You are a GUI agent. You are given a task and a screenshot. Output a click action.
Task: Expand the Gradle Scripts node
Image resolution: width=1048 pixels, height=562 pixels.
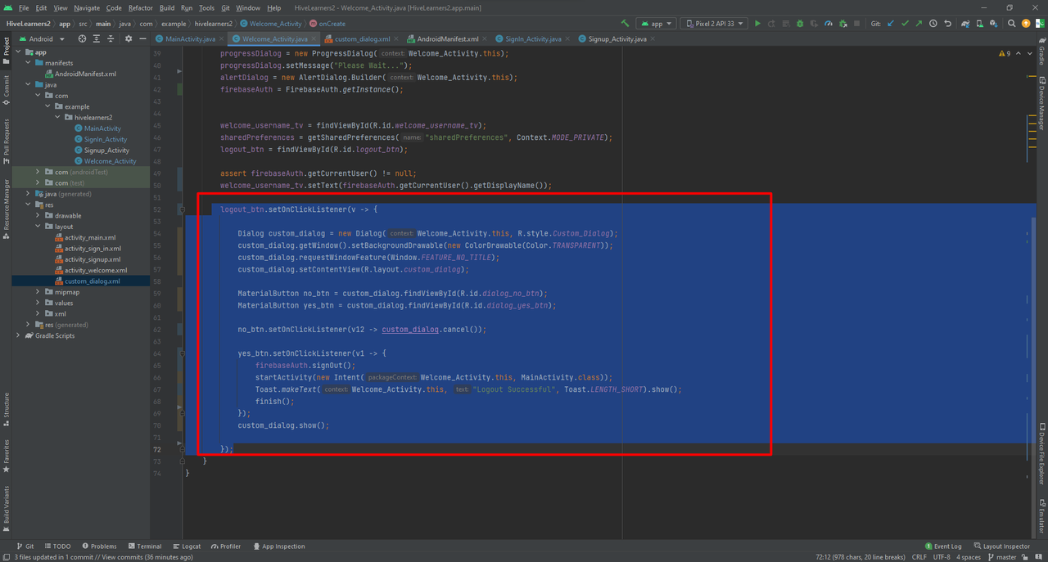[x=18, y=335]
